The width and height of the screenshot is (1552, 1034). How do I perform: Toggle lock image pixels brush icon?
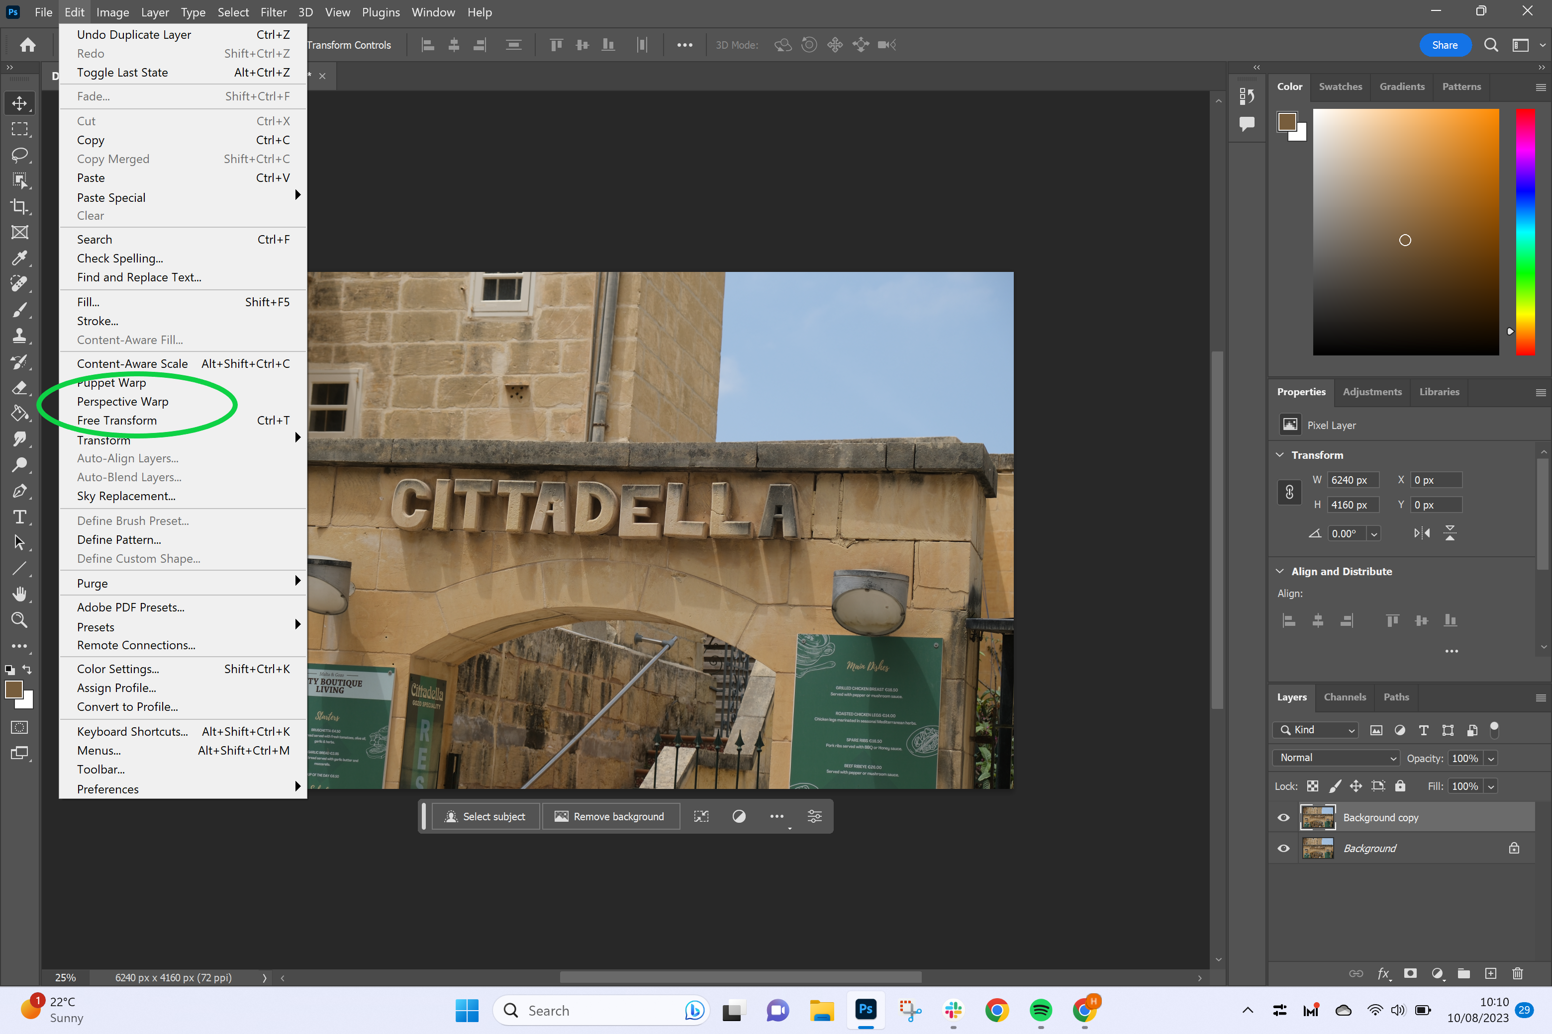[x=1334, y=786]
